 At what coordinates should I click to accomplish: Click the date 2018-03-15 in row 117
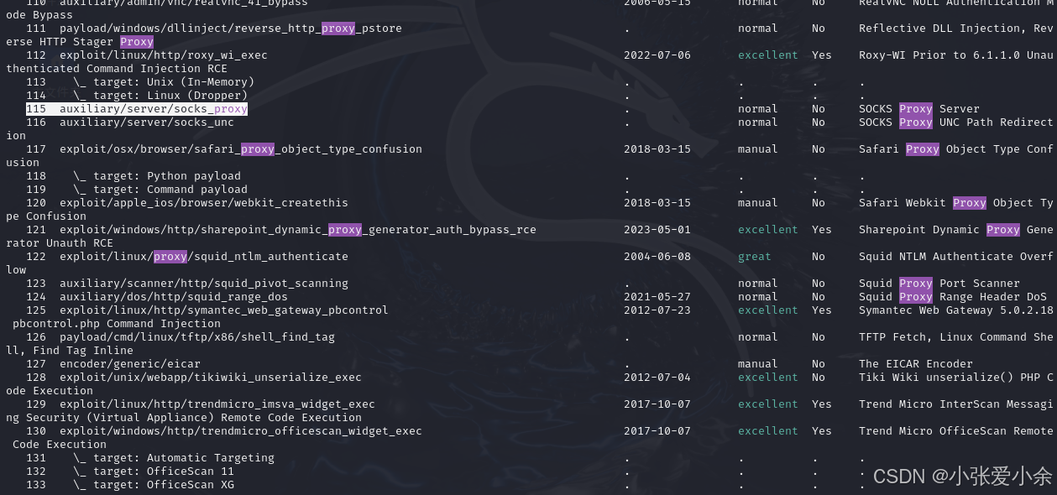pos(657,149)
